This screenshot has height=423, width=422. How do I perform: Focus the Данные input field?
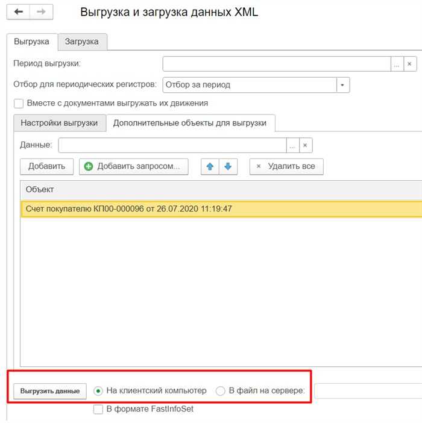coord(172,145)
